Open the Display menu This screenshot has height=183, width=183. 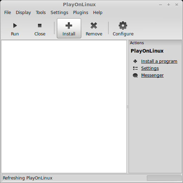coord(23,13)
